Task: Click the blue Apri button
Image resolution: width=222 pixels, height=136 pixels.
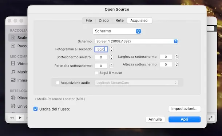Action: [x=185, y=119]
